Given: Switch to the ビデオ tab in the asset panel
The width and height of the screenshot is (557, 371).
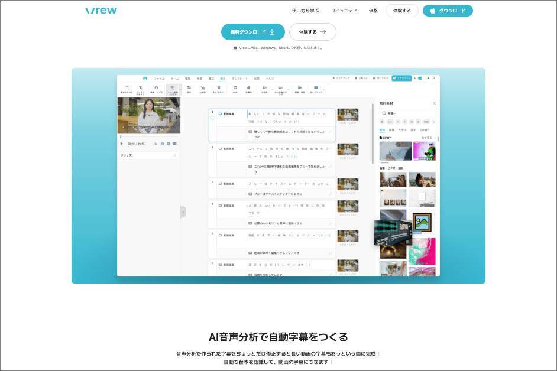Looking at the screenshot, I should click(x=402, y=129).
